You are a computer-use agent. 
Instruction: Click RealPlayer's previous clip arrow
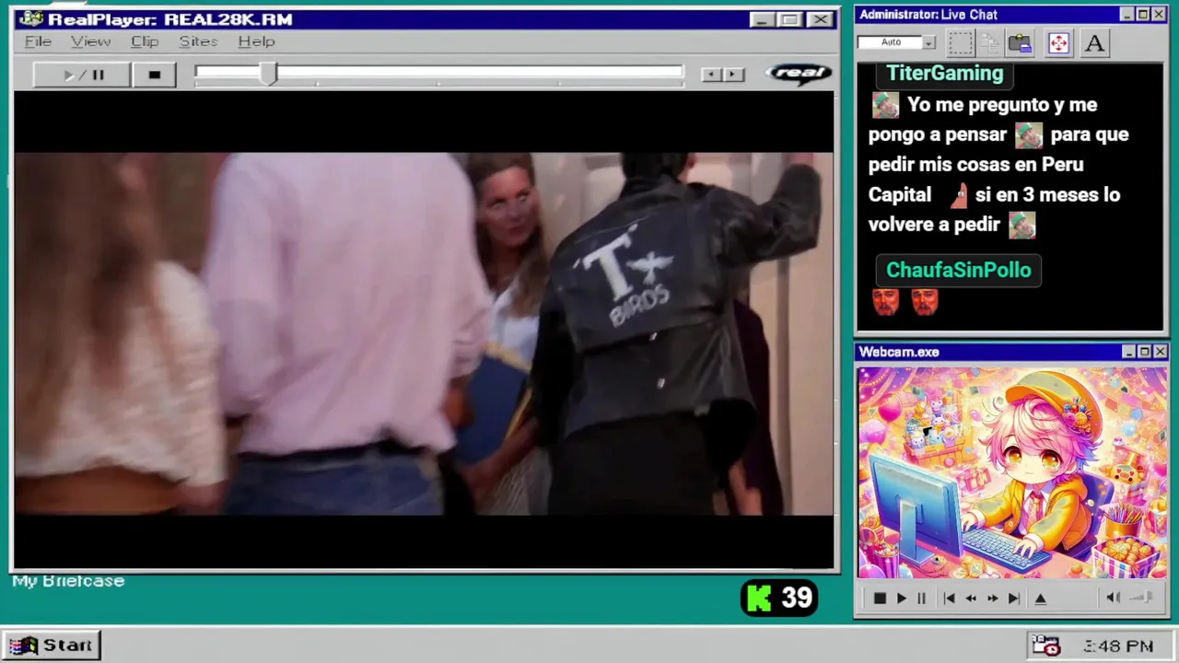tap(710, 75)
